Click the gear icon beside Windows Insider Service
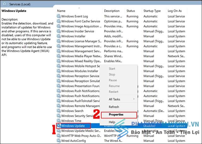202x144 pixels. pos(59,31)
